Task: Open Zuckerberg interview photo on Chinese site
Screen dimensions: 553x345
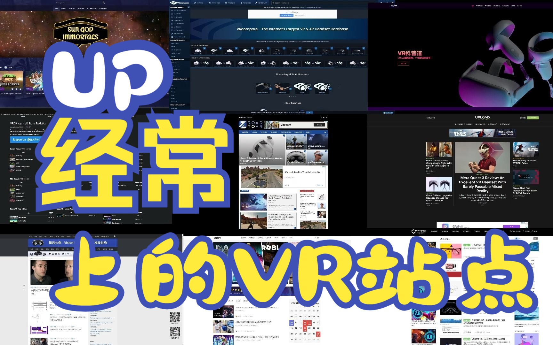Action: pos(51,272)
